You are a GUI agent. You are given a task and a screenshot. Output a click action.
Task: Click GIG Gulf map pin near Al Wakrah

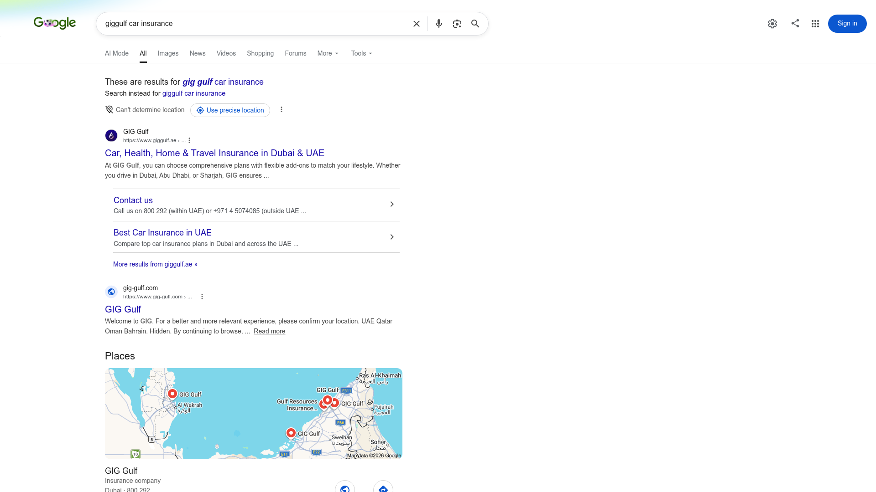click(x=172, y=394)
